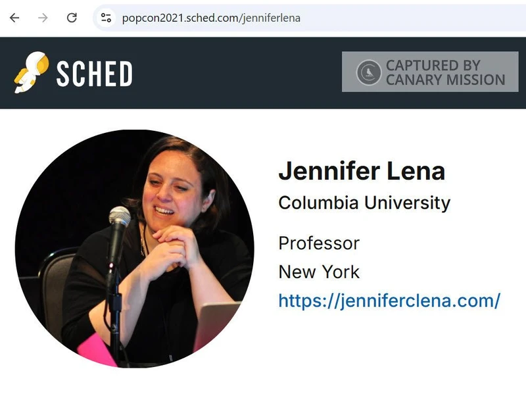Click the SCHED wordmark text
Image resolution: width=526 pixels, height=394 pixels.
[x=94, y=74]
